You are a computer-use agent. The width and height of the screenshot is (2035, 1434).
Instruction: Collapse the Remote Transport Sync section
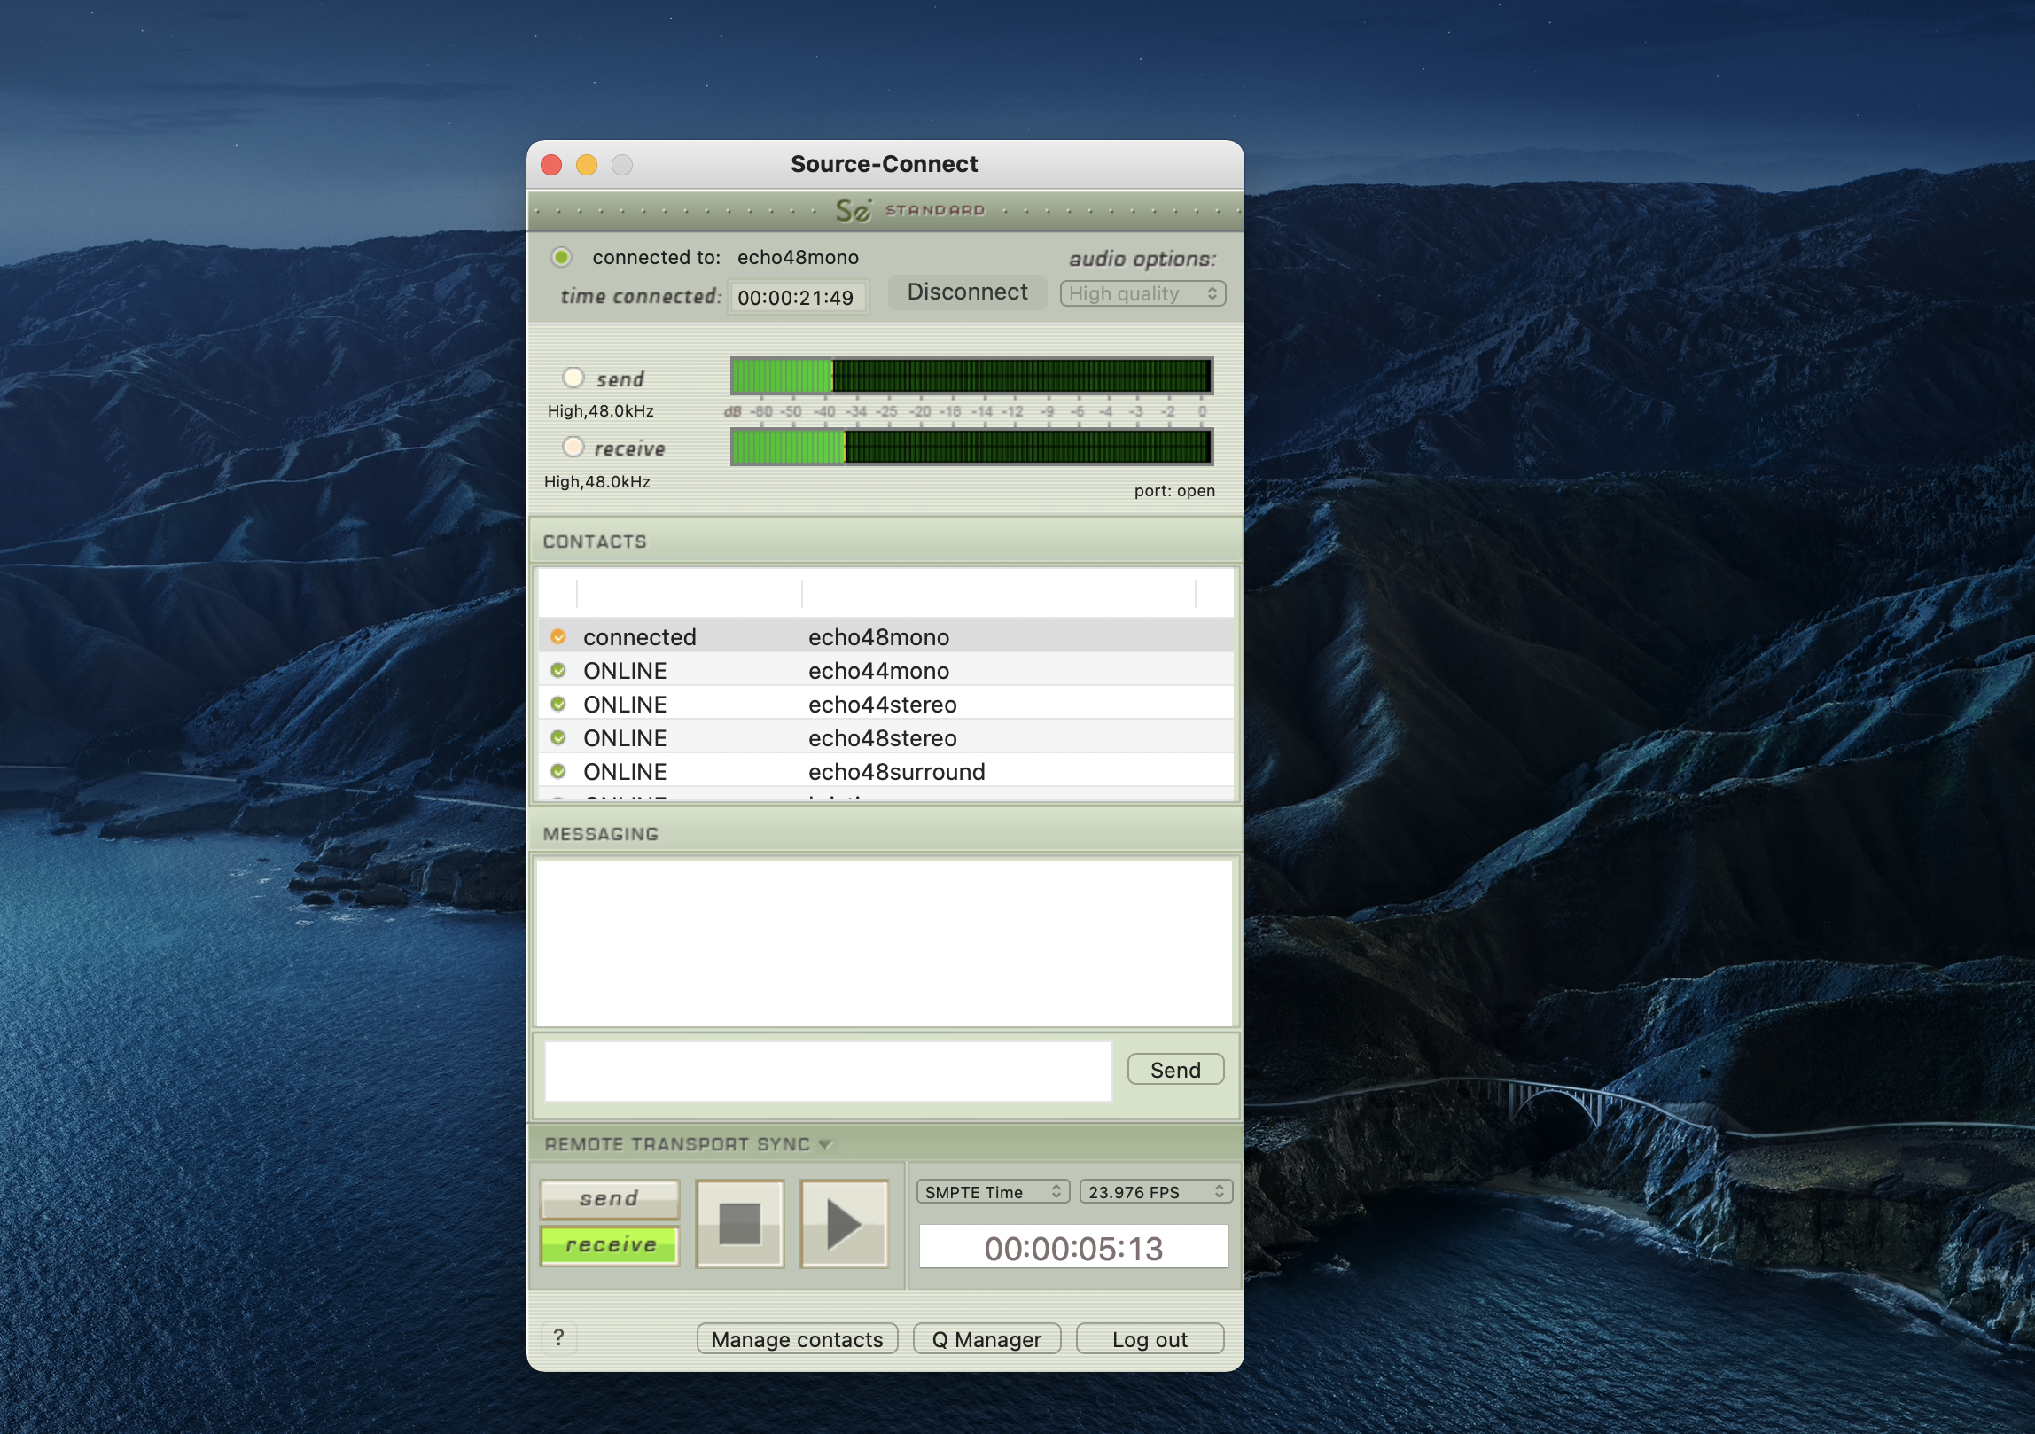[825, 1144]
